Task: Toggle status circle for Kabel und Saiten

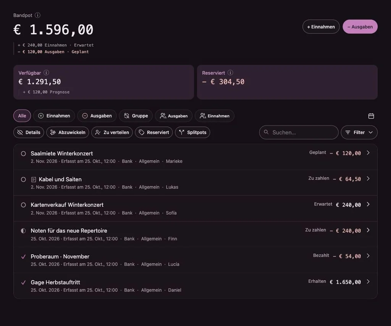Action: coord(23,179)
